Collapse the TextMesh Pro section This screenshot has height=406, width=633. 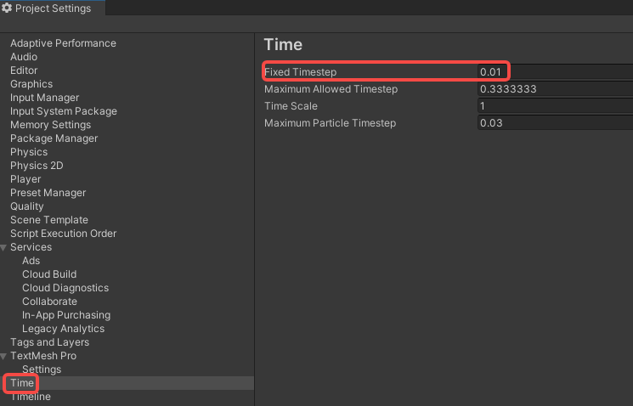[5, 356]
